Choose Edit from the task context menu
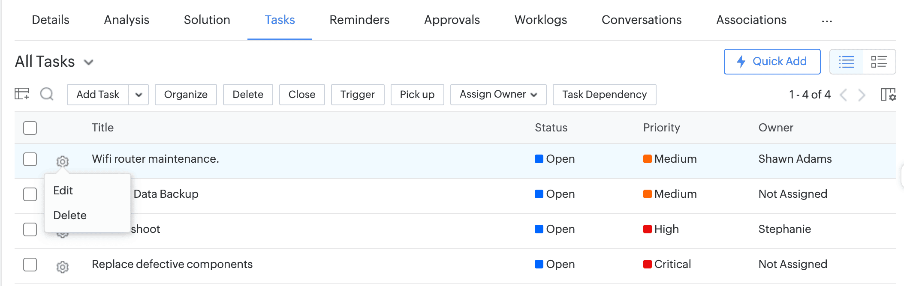This screenshot has height=286, width=904. [x=63, y=191]
